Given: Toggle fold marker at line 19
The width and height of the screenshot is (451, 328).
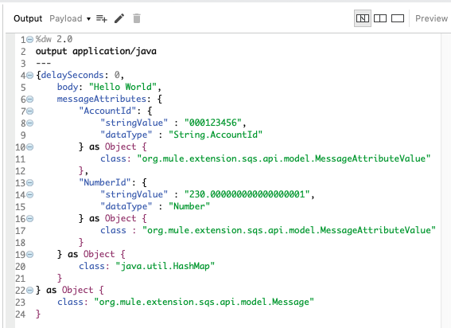Looking at the screenshot, I should (x=30, y=255).
